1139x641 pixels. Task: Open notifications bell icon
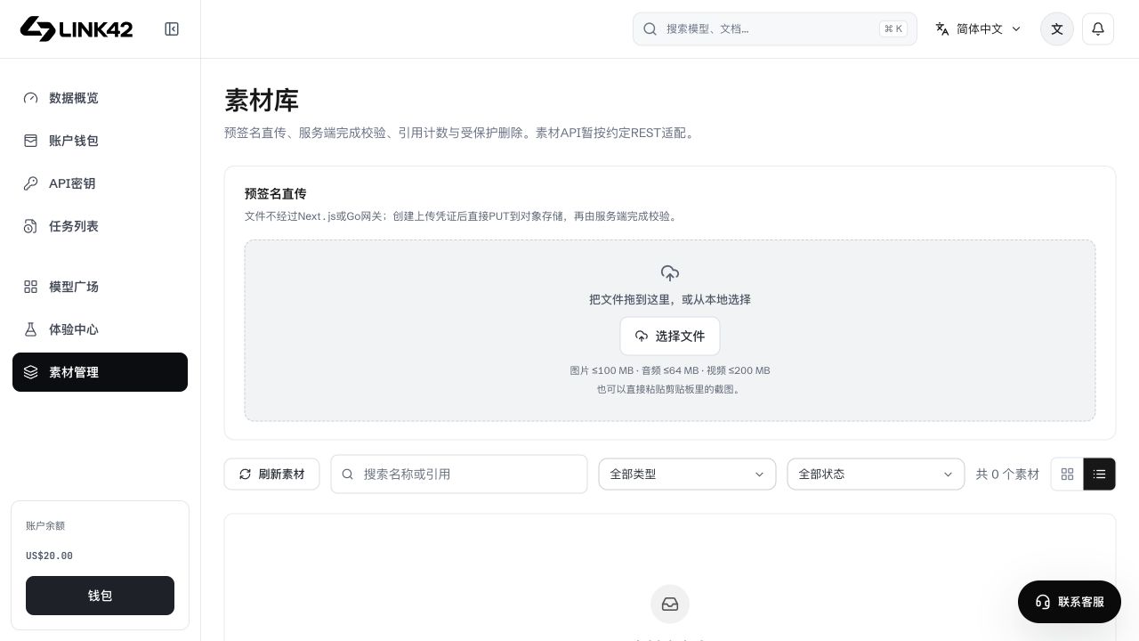tap(1098, 28)
